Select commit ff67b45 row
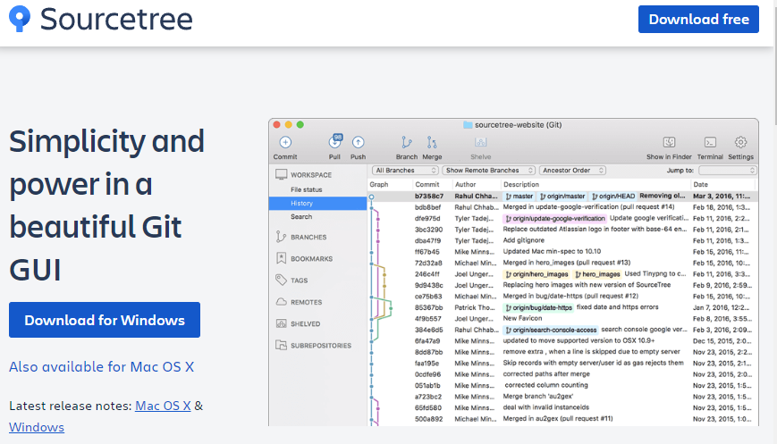Viewport: 777px width, 444px height. tap(562, 251)
